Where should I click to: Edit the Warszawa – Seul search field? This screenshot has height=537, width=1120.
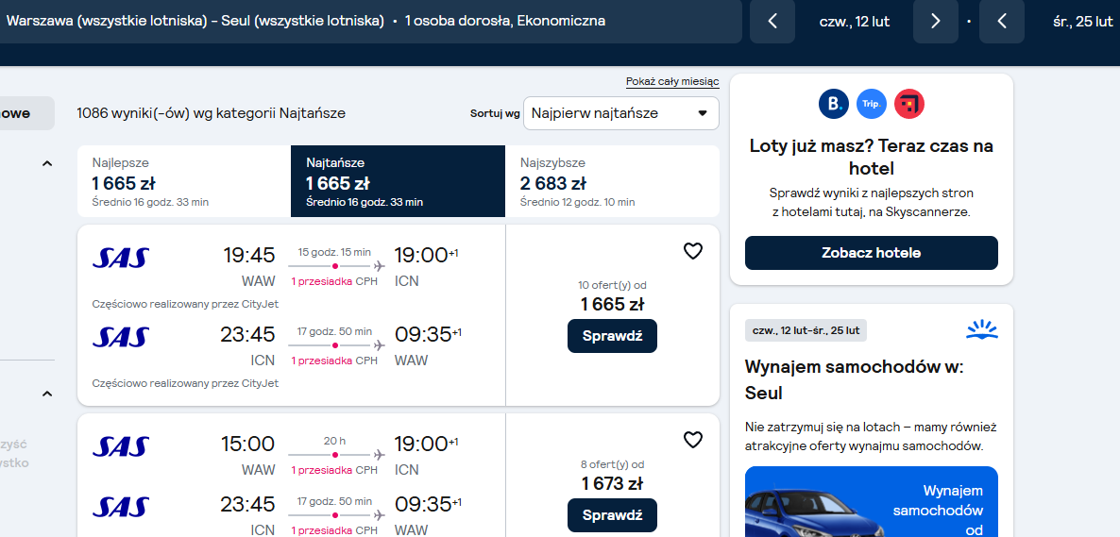(x=370, y=22)
